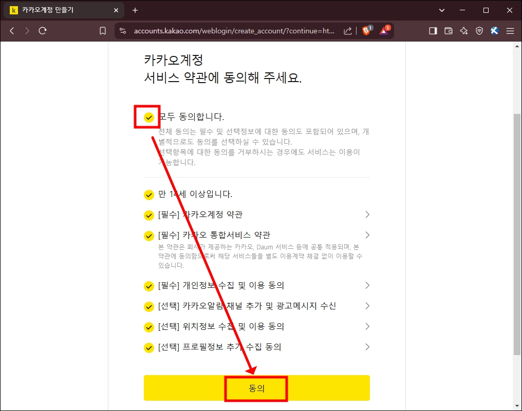Click the address bar URL field
Screen dimensions: 522x411
[x=234, y=31]
